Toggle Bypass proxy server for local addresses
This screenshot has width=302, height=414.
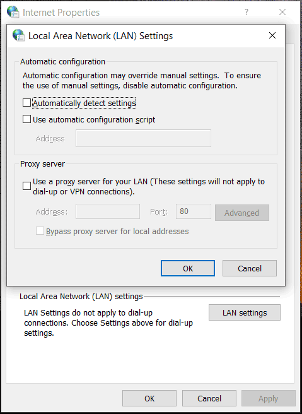point(40,231)
